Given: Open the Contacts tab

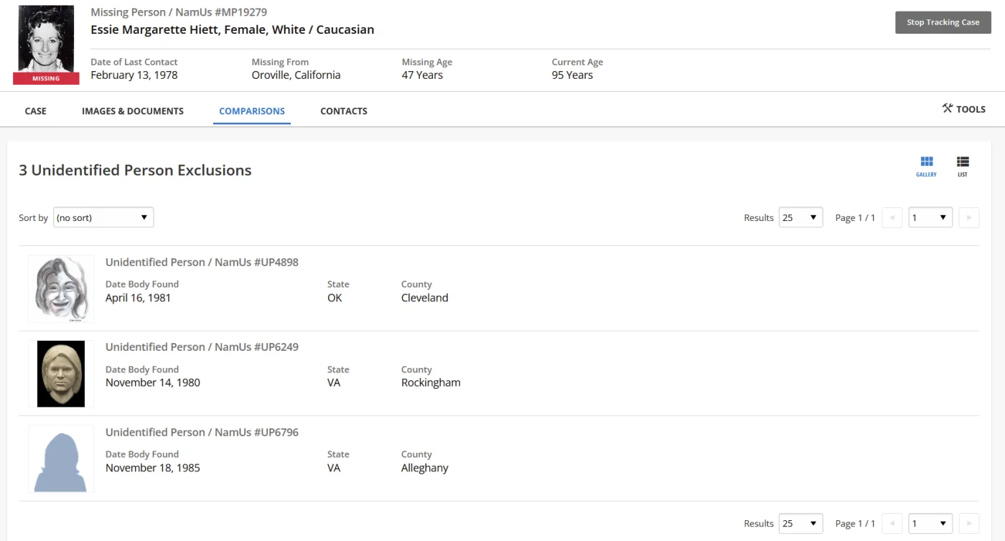Looking at the screenshot, I should tap(343, 111).
